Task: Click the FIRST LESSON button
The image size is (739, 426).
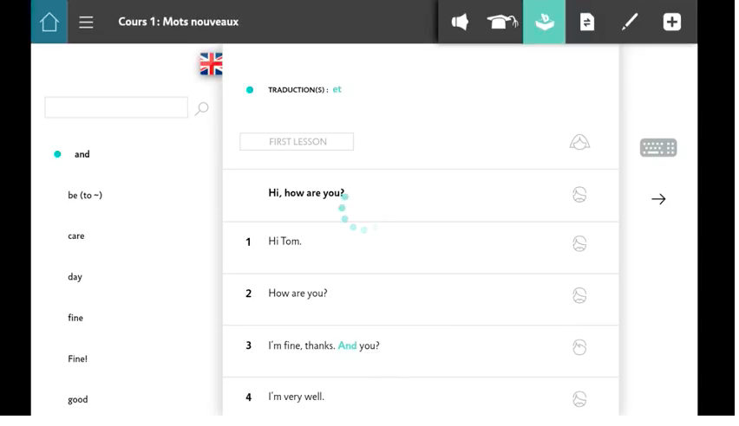Action: (x=297, y=142)
